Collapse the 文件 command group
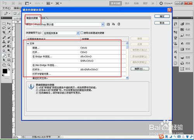Viewport: 194px width, 140px height. point(28,44)
